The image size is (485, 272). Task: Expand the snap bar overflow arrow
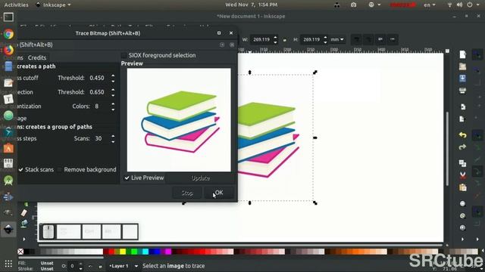(x=477, y=239)
